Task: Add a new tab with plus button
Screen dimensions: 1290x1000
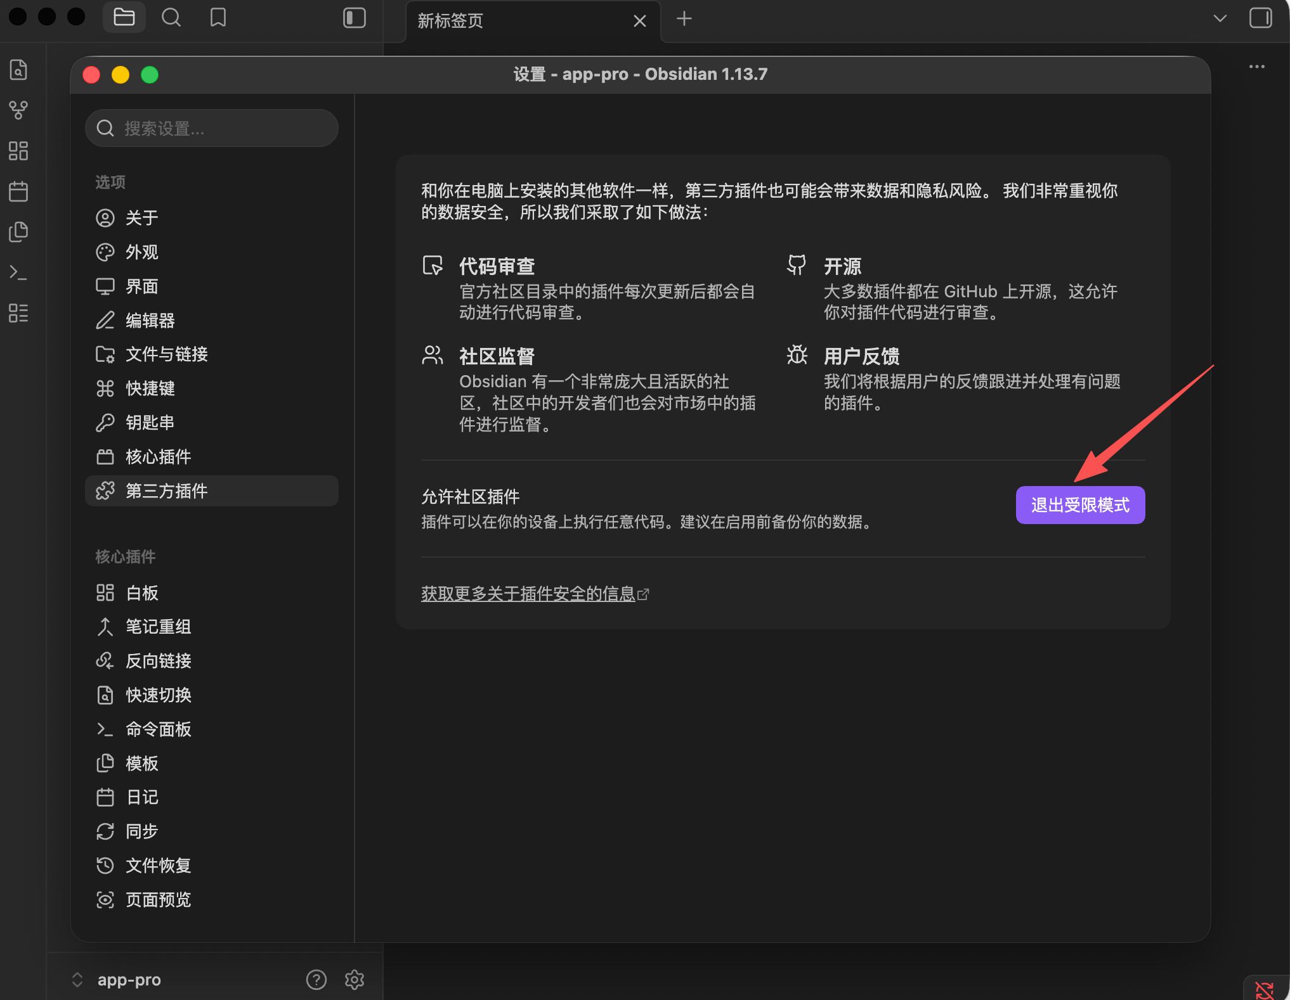Action: (684, 18)
